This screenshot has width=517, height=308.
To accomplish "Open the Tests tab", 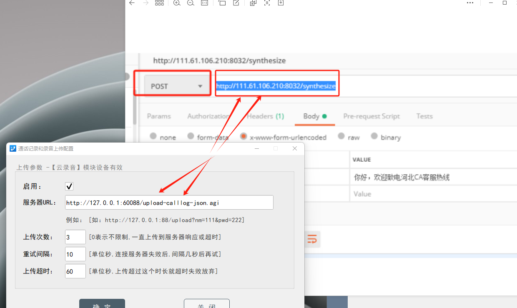I will coord(424,116).
